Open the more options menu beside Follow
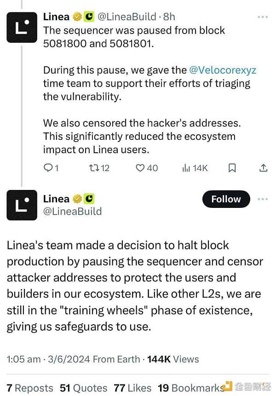Viewport: 276px width, 396px height. (263, 198)
